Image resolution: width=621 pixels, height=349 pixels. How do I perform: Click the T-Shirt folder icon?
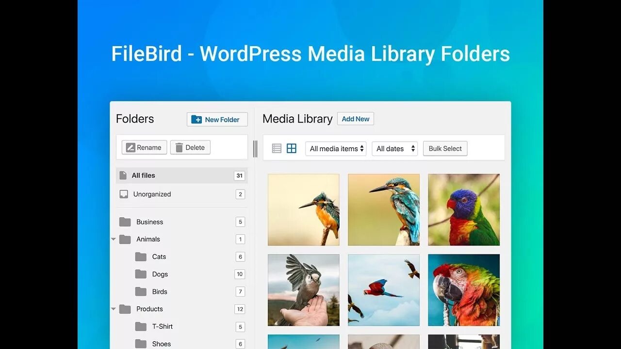(x=141, y=327)
